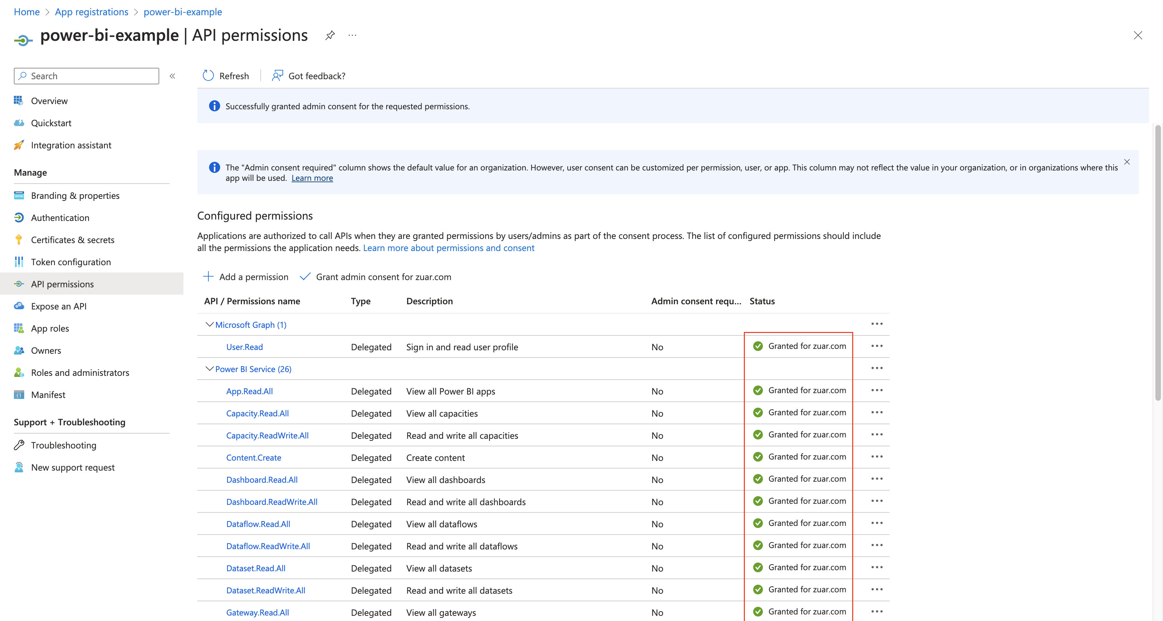Click the page vertical scrollbar

1157,263
